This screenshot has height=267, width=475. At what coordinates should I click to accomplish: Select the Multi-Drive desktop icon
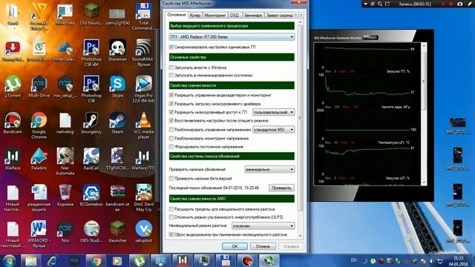(x=39, y=87)
